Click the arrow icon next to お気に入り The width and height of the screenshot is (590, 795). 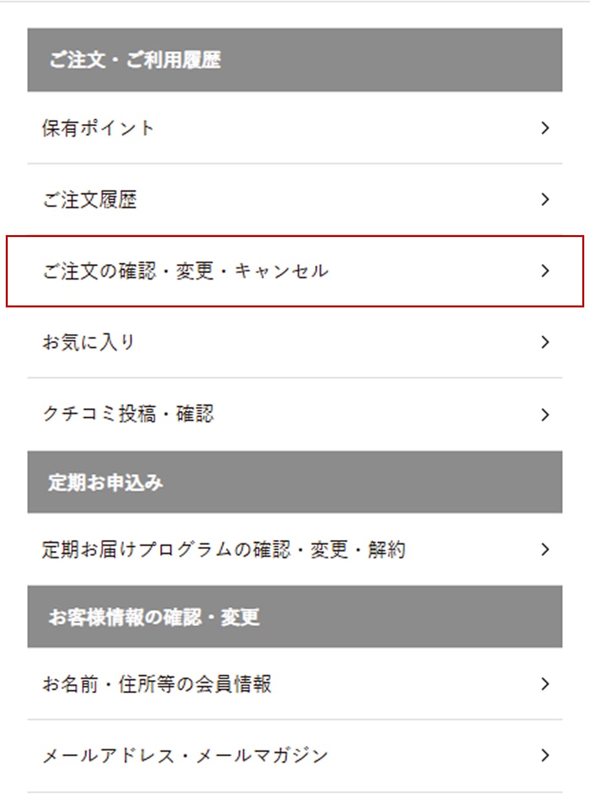pos(545,342)
